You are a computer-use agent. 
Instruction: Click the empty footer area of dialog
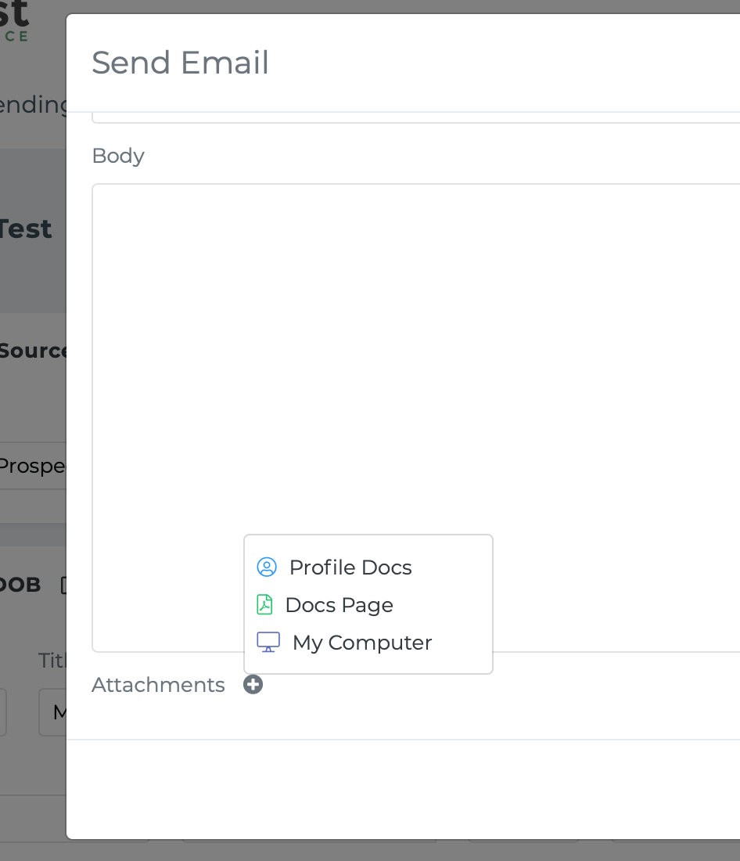click(404, 789)
